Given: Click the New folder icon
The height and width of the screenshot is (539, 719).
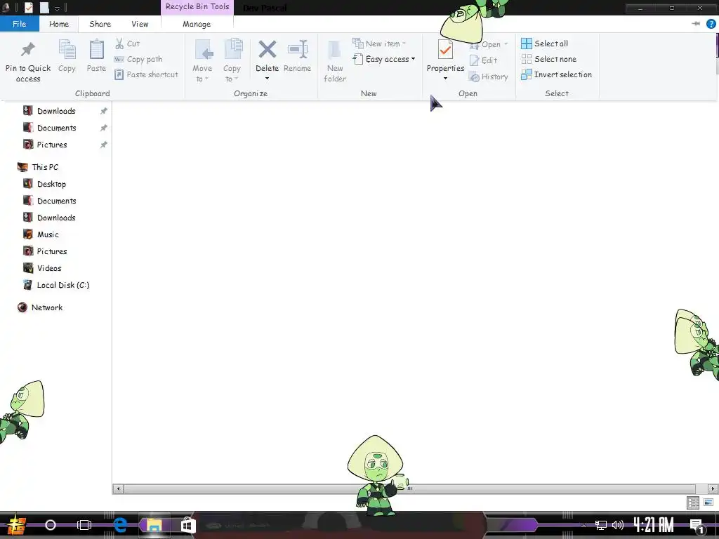Looking at the screenshot, I should point(335,50).
